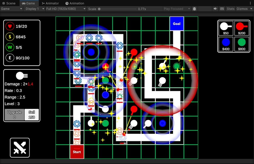Click the 6845 money value
Viewport: 254px width, 164px height.
[x=21, y=37]
